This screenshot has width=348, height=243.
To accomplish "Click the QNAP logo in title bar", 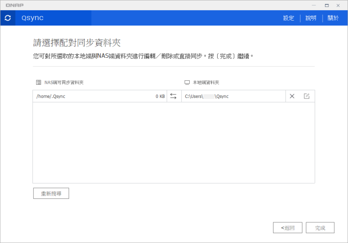I will (x=15, y=5).
